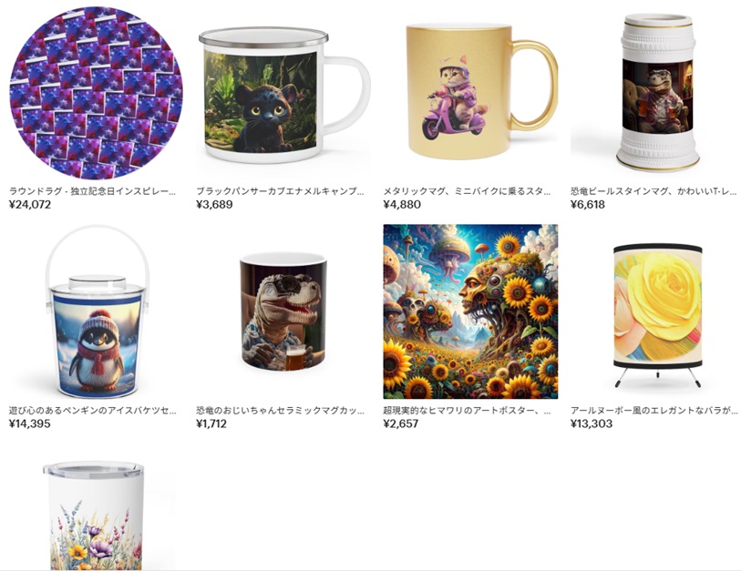741x571 pixels.
Task: Click the ¥24,072 price of the rug
Action: [30, 205]
